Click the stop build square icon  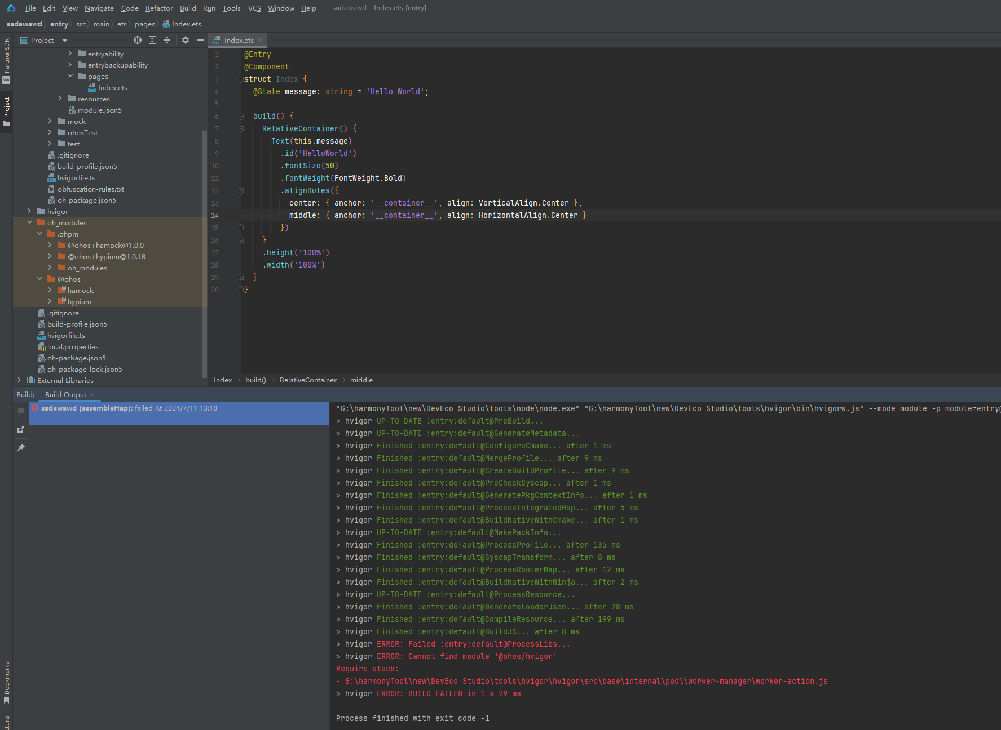click(21, 411)
